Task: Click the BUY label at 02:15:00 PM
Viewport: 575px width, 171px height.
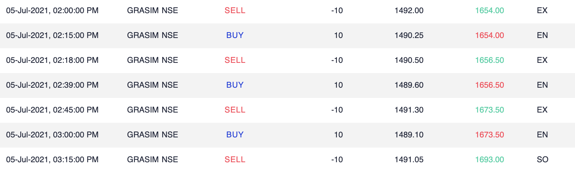Action: coord(235,35)
